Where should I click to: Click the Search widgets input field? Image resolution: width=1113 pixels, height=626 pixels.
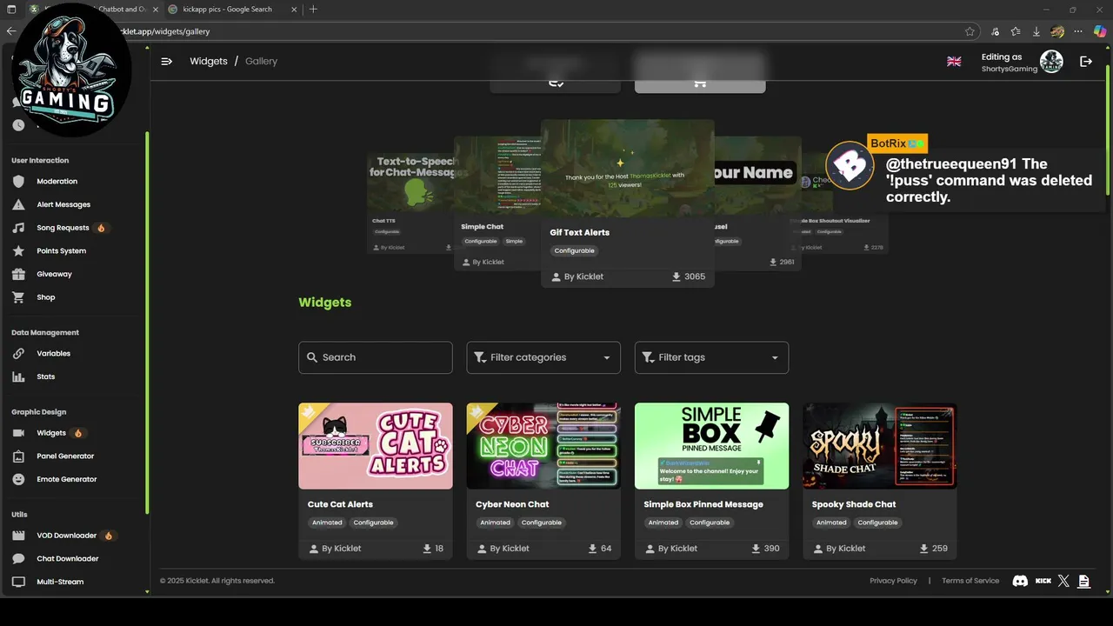tap(376, 357)
